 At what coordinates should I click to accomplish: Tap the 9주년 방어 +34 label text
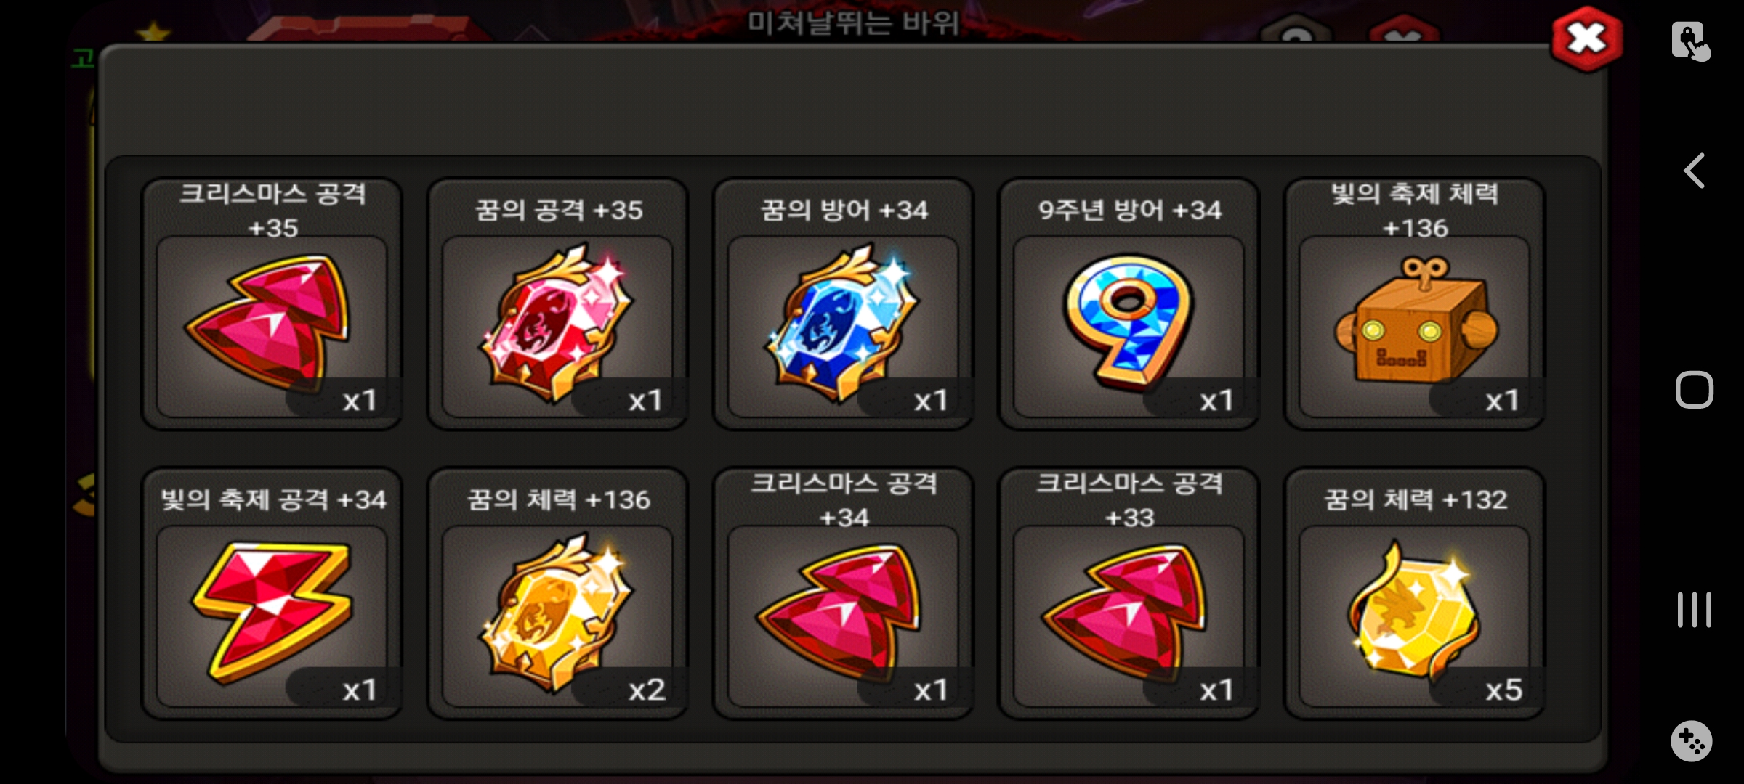[1130, 210]
